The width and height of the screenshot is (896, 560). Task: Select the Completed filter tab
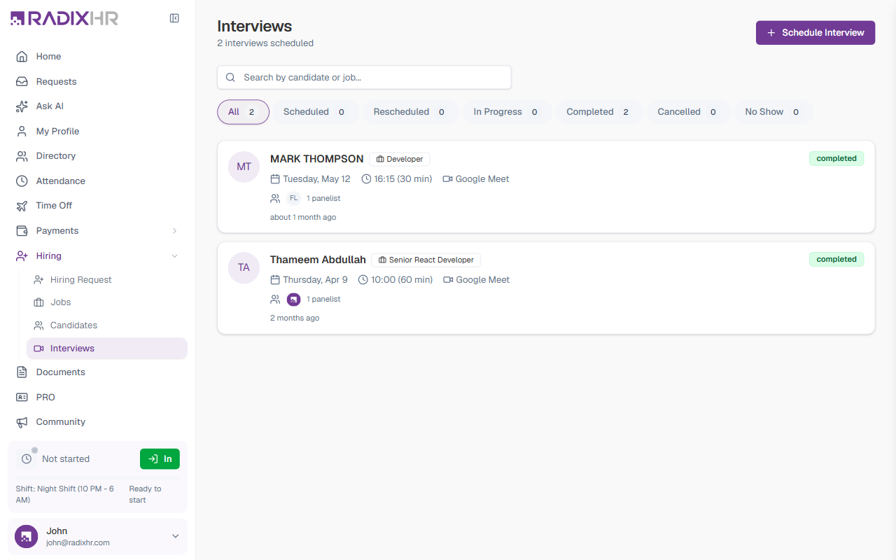click(599, 112)
